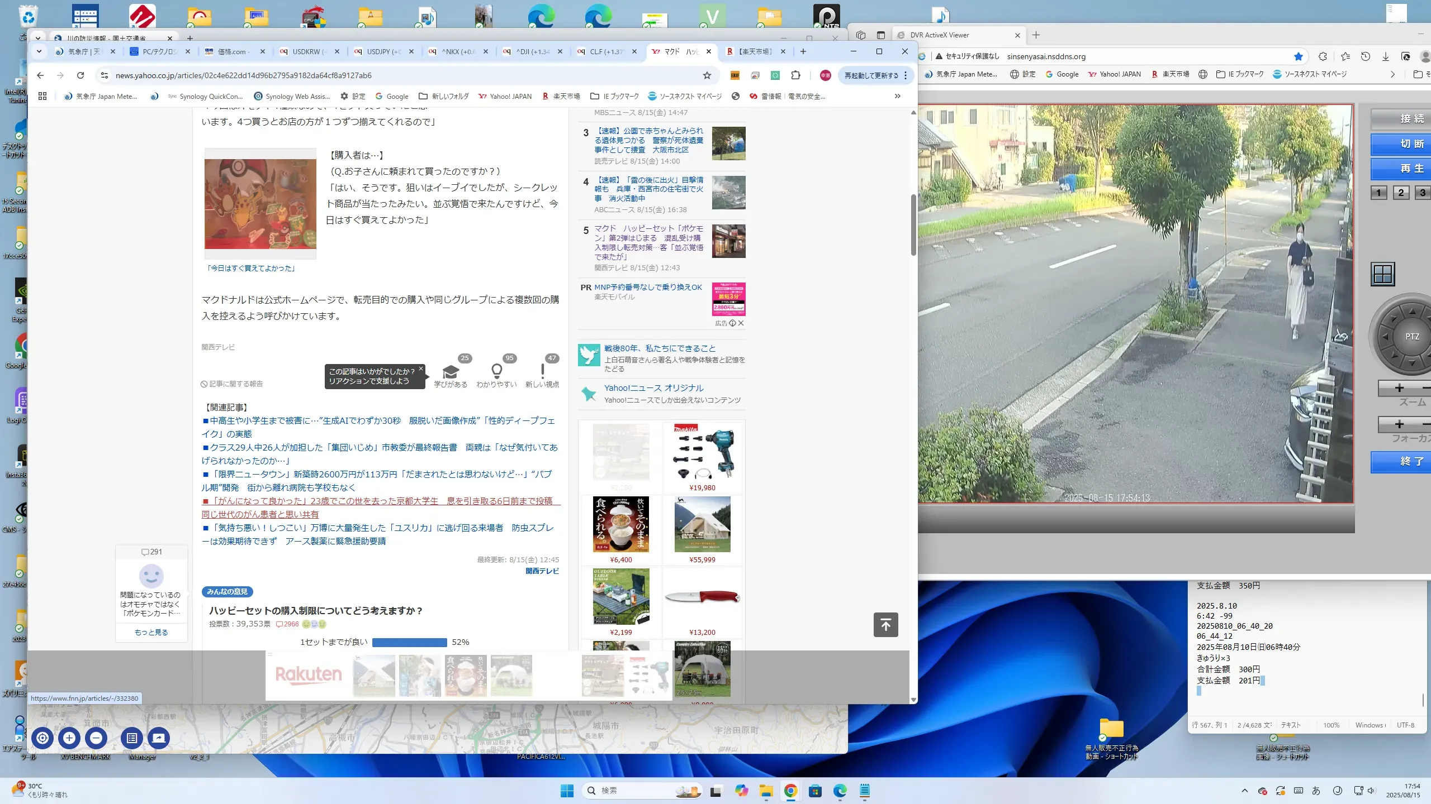Switch to the USDJPY tab
The image size is (1431, 804).
pos(383,51)
